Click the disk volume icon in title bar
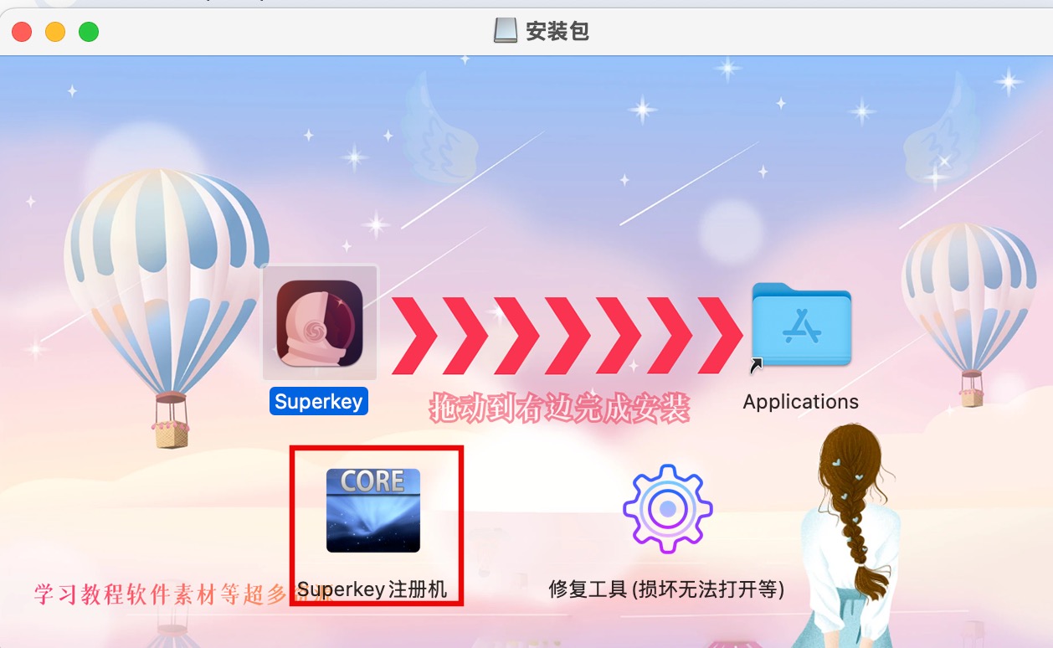The height and width of the screenshot is (648, 1053). click(505, 31)
